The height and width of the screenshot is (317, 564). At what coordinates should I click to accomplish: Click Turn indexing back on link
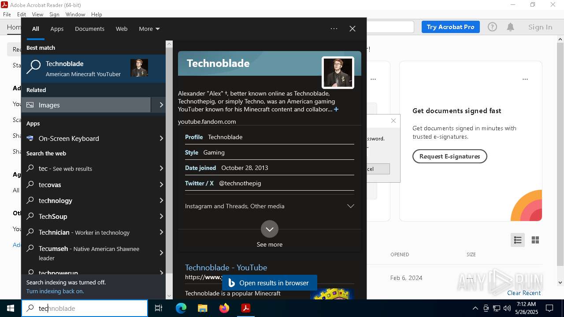pos(55,291)
